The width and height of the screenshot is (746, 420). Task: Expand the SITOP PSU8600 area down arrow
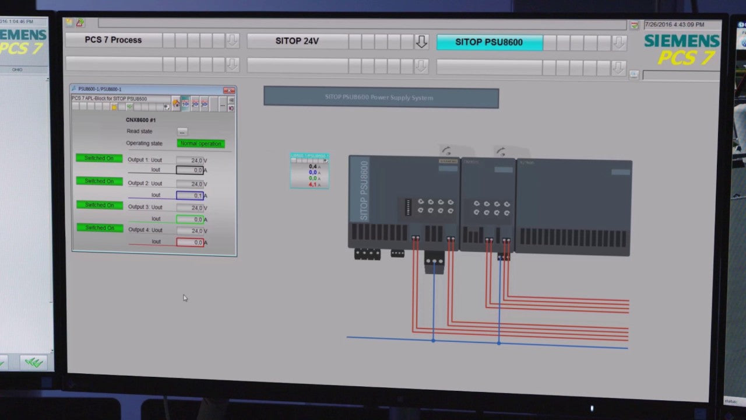619,43
